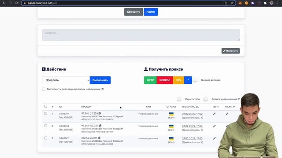Click Ukraine flag in row 3

[x=171, y=139]
